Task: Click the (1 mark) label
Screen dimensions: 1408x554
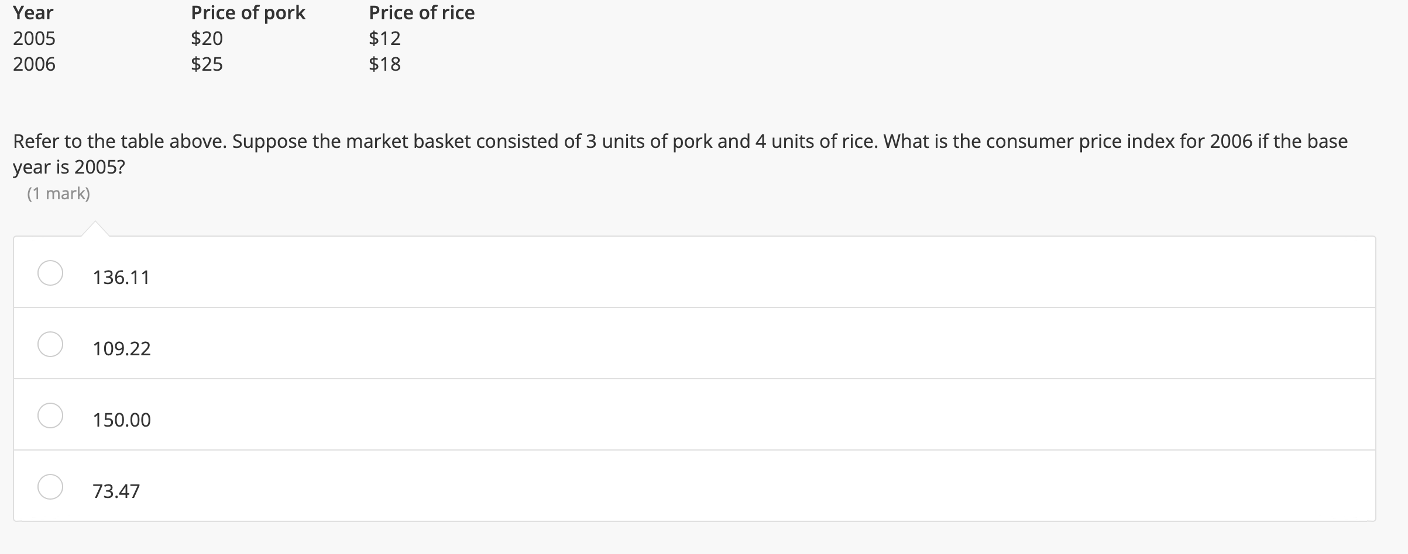Action: click(59, 193)
